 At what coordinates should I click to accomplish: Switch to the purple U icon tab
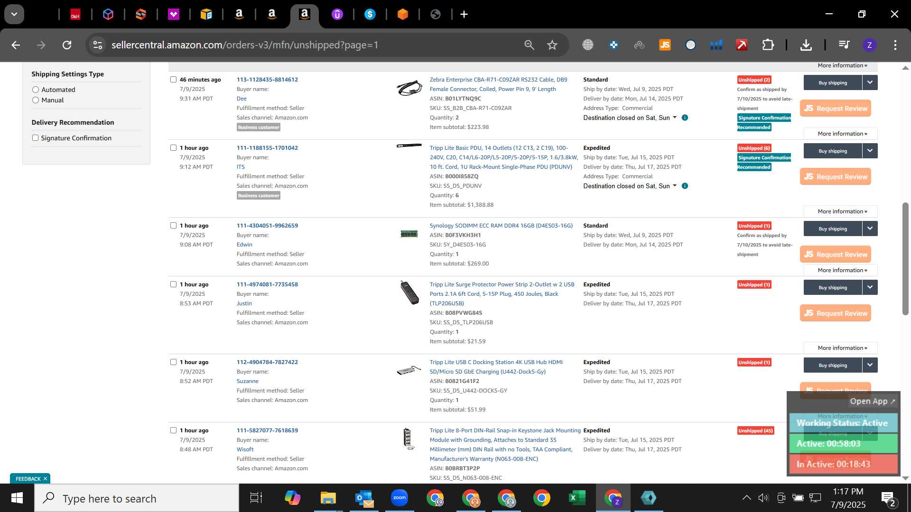[x=337, y=14]
